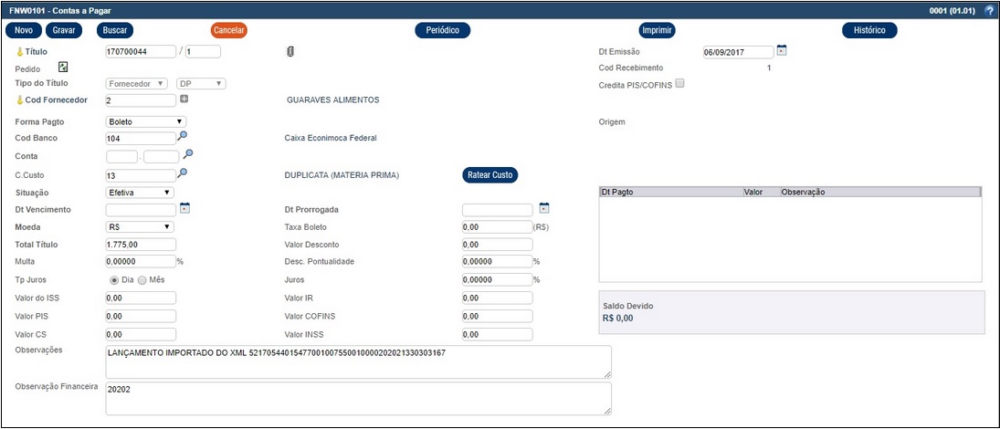The image size is (1000, 429).
Task: Click the Gravar button
Action: (x=64, y=30)
